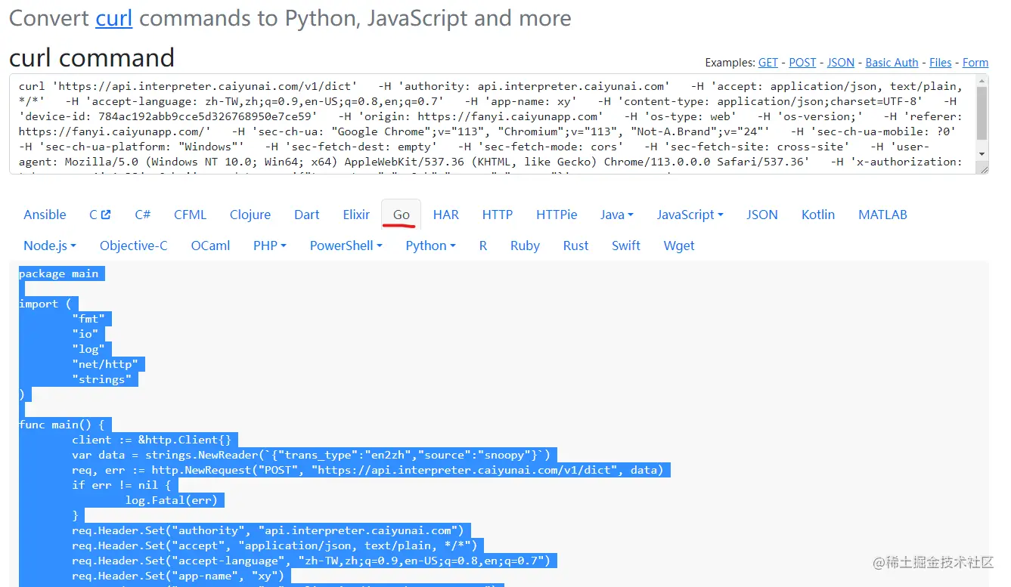1011x587 pixels.
Task: Switch to the Elixir tab
Action: coord(356,215)
